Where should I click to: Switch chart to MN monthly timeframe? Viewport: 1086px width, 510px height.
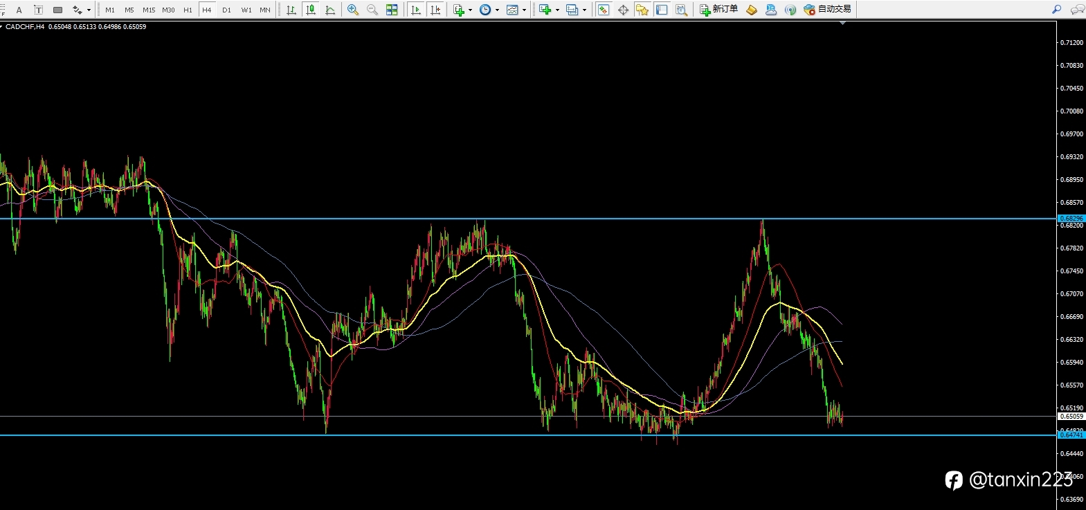pyautogui.click(x=265, y=10)
